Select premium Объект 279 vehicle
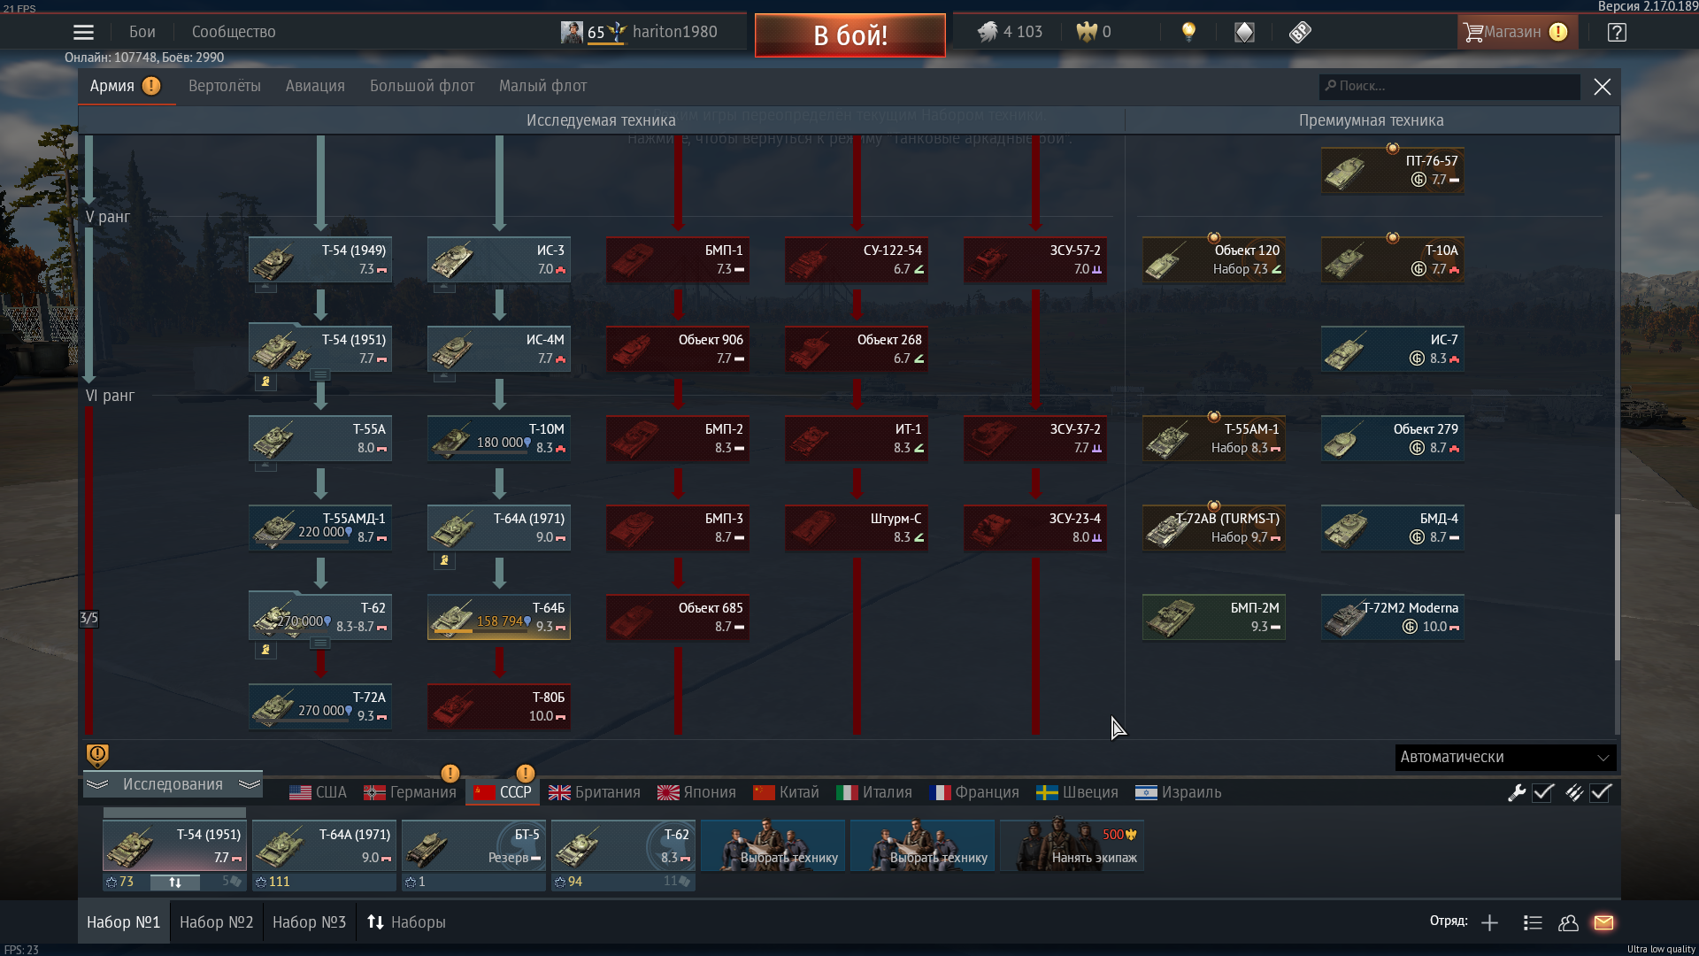1699x956 pixels. 1393,438
